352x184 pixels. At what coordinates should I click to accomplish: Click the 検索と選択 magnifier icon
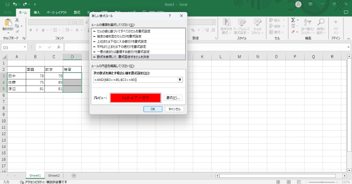321,23
